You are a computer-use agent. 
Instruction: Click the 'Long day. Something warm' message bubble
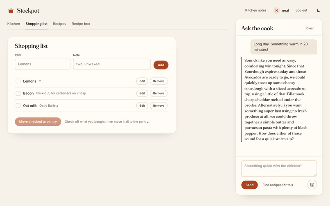[283, 47]
